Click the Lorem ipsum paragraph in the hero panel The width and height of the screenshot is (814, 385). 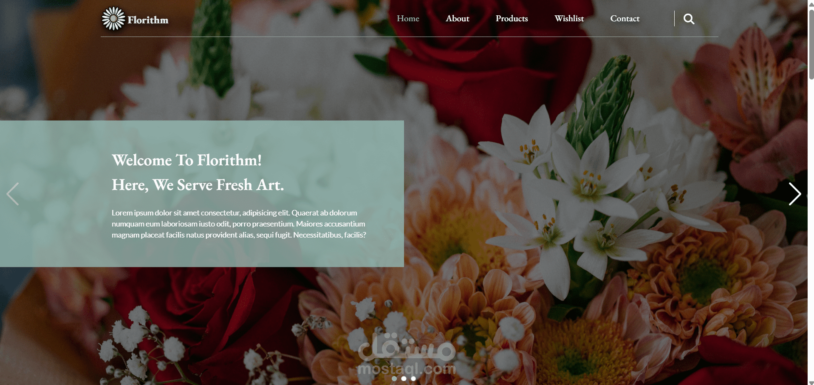tap(239, 224)
